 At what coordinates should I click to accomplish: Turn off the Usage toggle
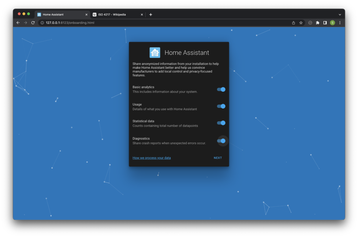[x=221, y=106]
